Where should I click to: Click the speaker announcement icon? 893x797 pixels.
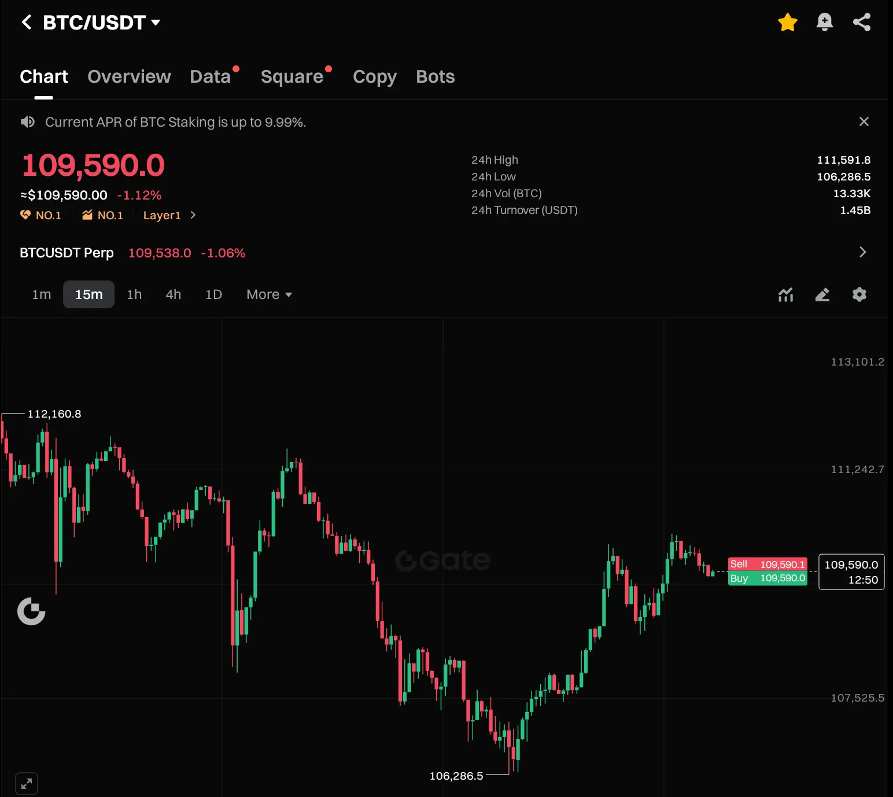pyautogui.click(x=27, y=122)
